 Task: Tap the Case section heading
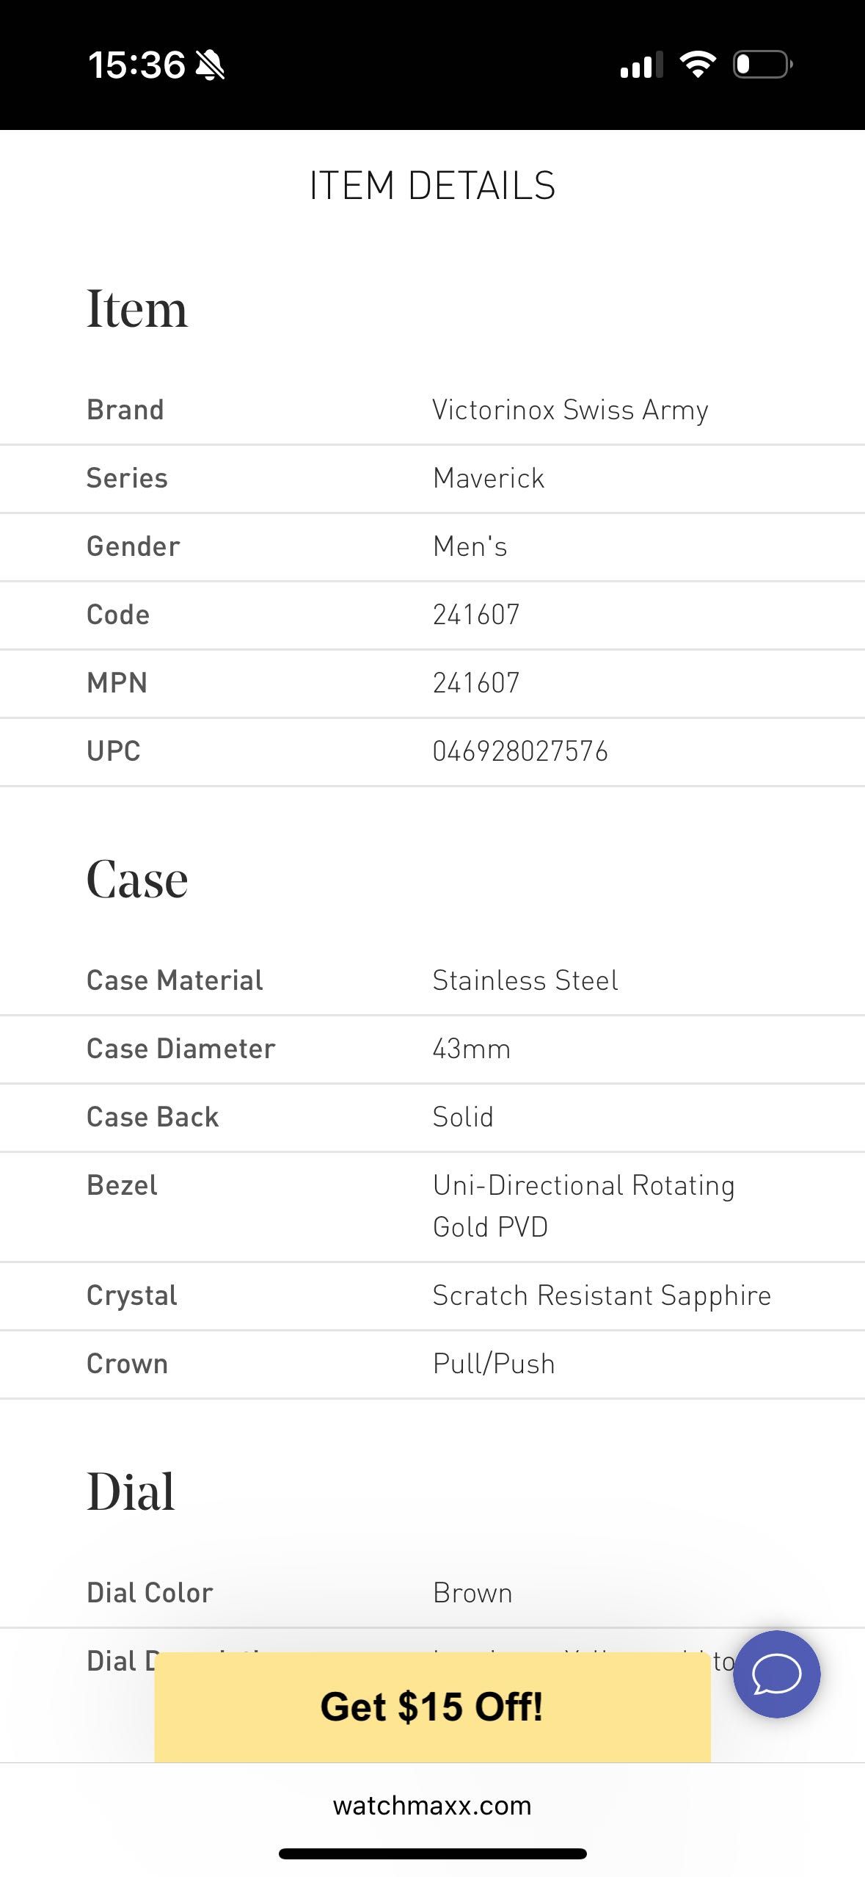(x=137, y=879)
